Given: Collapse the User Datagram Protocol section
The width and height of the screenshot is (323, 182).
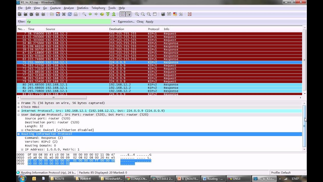Looking at the screenshot, I should click(x=19, y=115).
